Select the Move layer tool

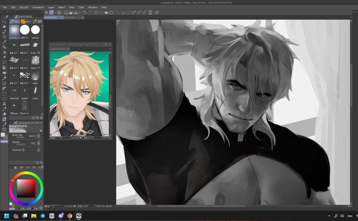click(x=4, y=37)
